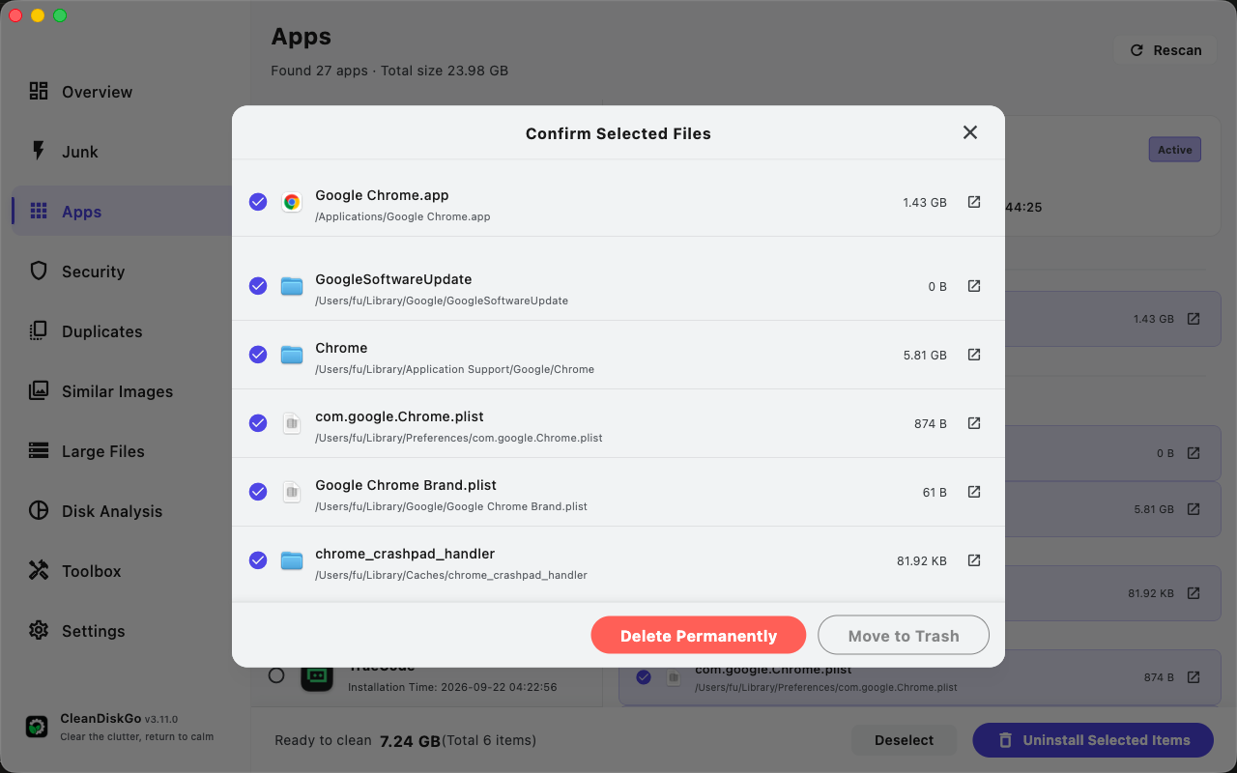Click Delete Permanently button
This screenshot has height=773, width=1237.
(x=699, y=636)
